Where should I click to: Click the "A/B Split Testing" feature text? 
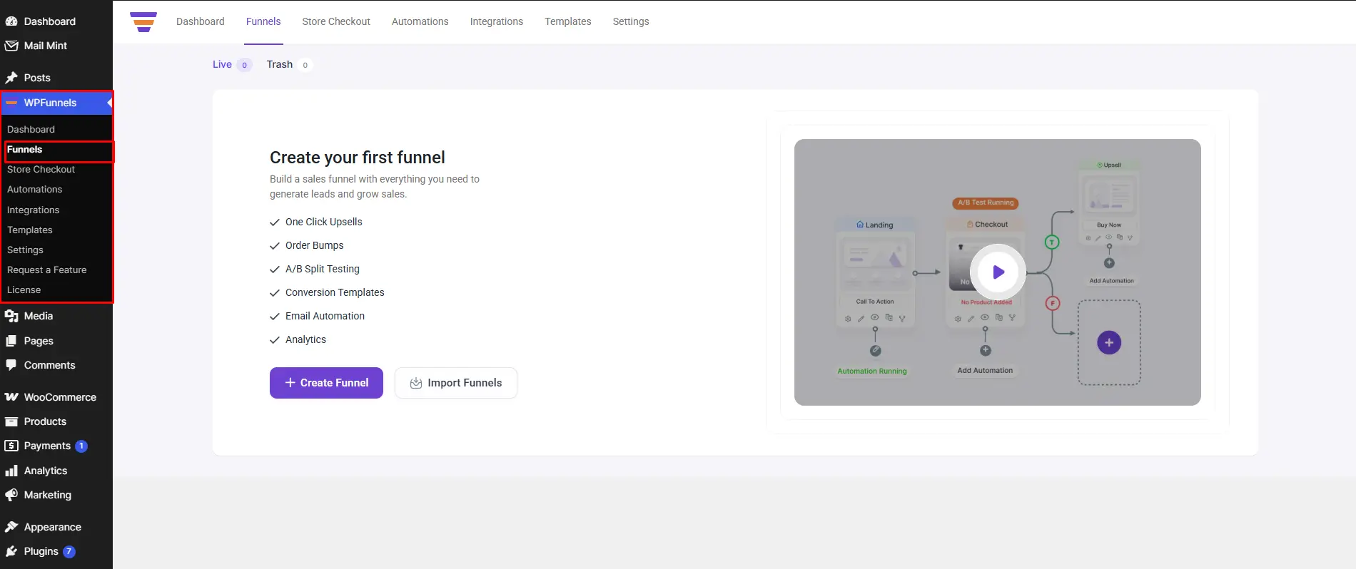tap(323, 269)
